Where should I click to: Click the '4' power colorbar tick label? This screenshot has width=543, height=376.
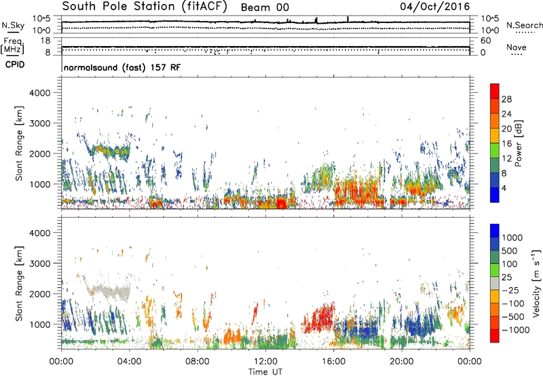click(504, 188)
